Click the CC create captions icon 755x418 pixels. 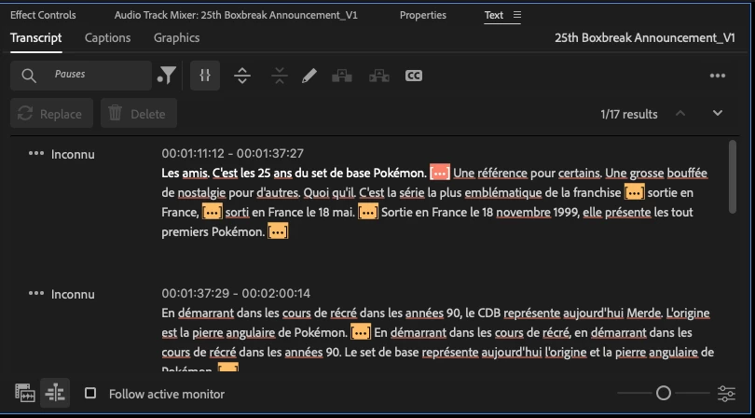tap(414, 76)
